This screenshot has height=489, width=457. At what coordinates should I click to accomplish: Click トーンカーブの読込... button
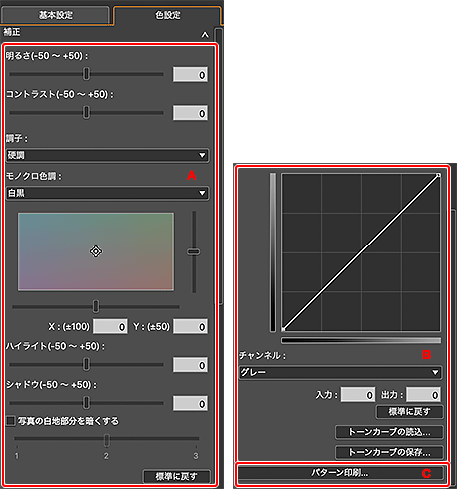click(x=389, y=432)
